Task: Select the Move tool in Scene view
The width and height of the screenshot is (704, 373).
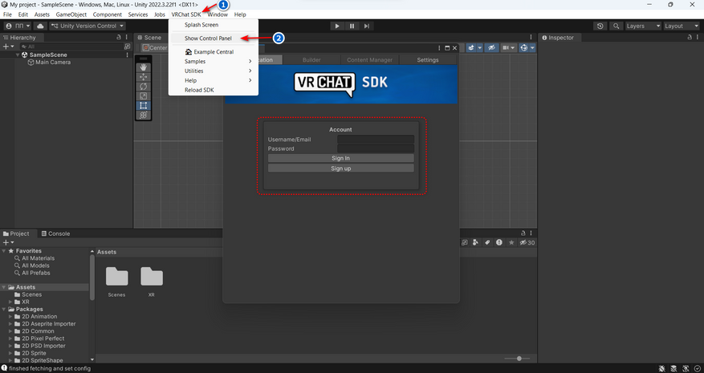Action: point(144,77)
